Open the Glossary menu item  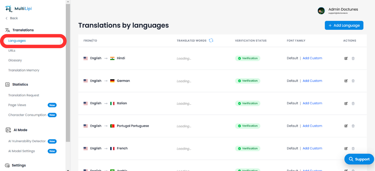click(x=15, y=60)
